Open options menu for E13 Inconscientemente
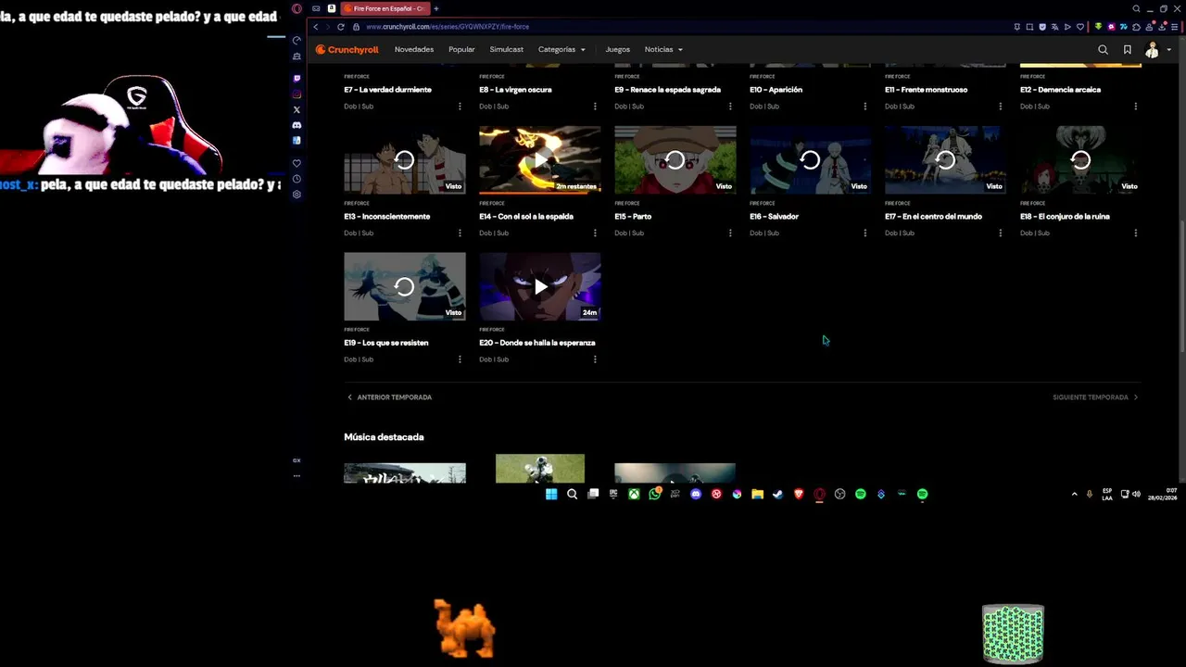 [x=460, y=233]
